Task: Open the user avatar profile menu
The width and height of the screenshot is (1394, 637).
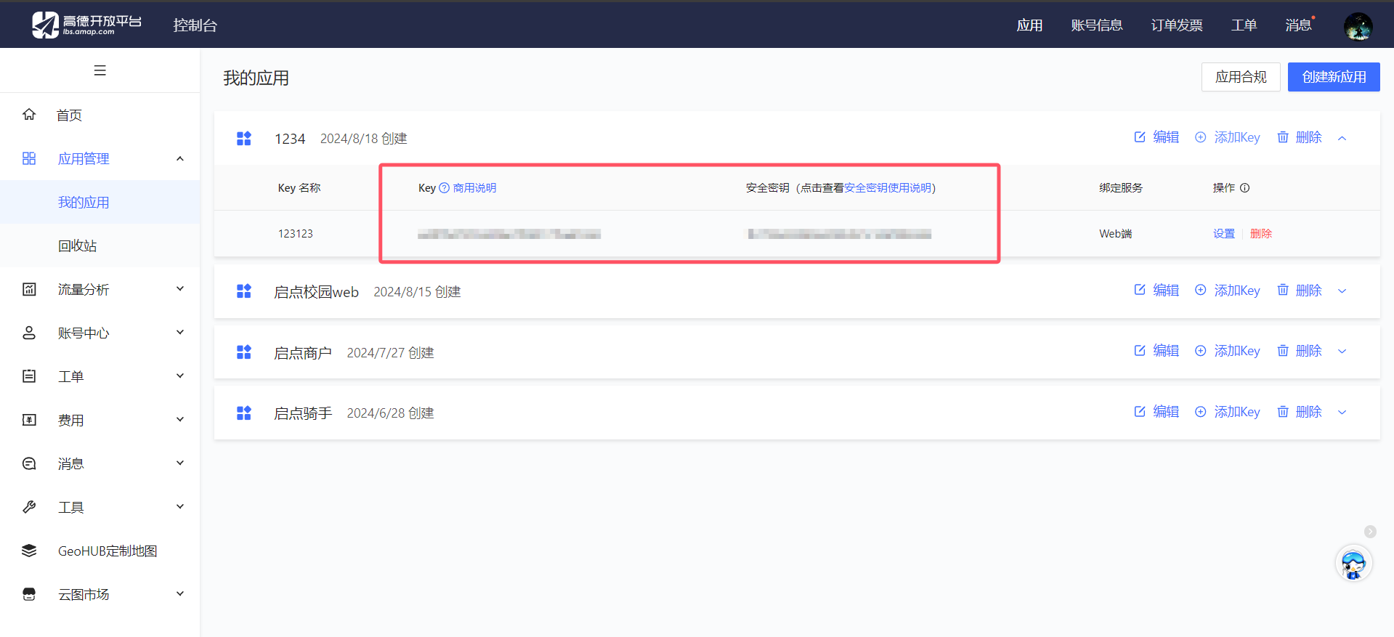Action: [1357, 26]
